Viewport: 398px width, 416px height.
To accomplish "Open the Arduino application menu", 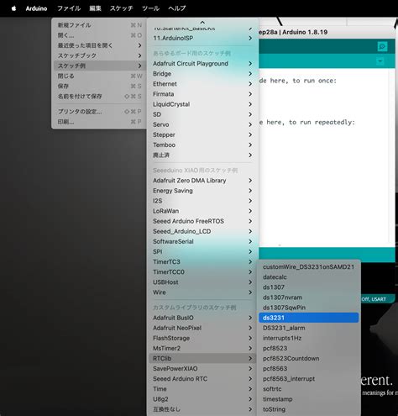I will coord(36,8).
